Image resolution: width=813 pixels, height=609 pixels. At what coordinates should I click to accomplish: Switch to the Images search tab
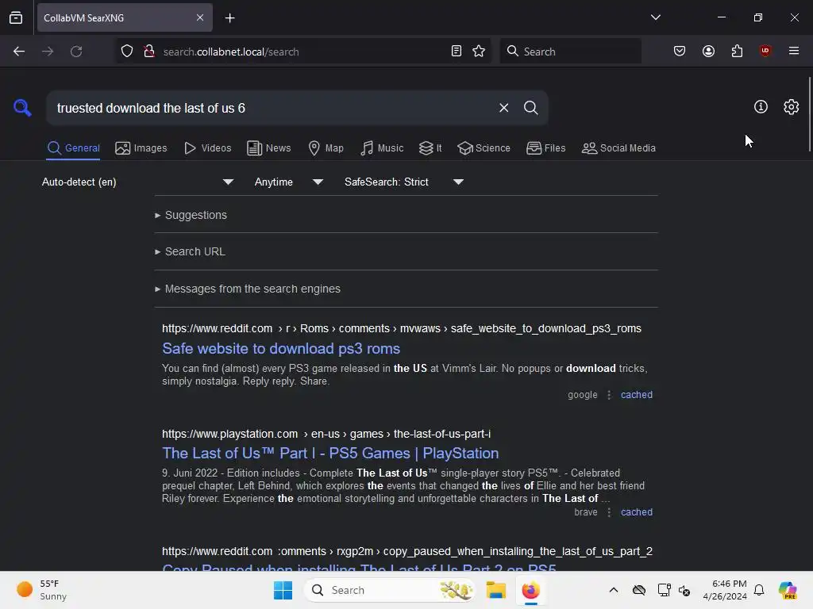pyautogui.click(x=141, y=148)
